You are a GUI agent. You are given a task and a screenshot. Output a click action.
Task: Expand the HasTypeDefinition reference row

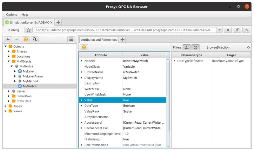174,61
